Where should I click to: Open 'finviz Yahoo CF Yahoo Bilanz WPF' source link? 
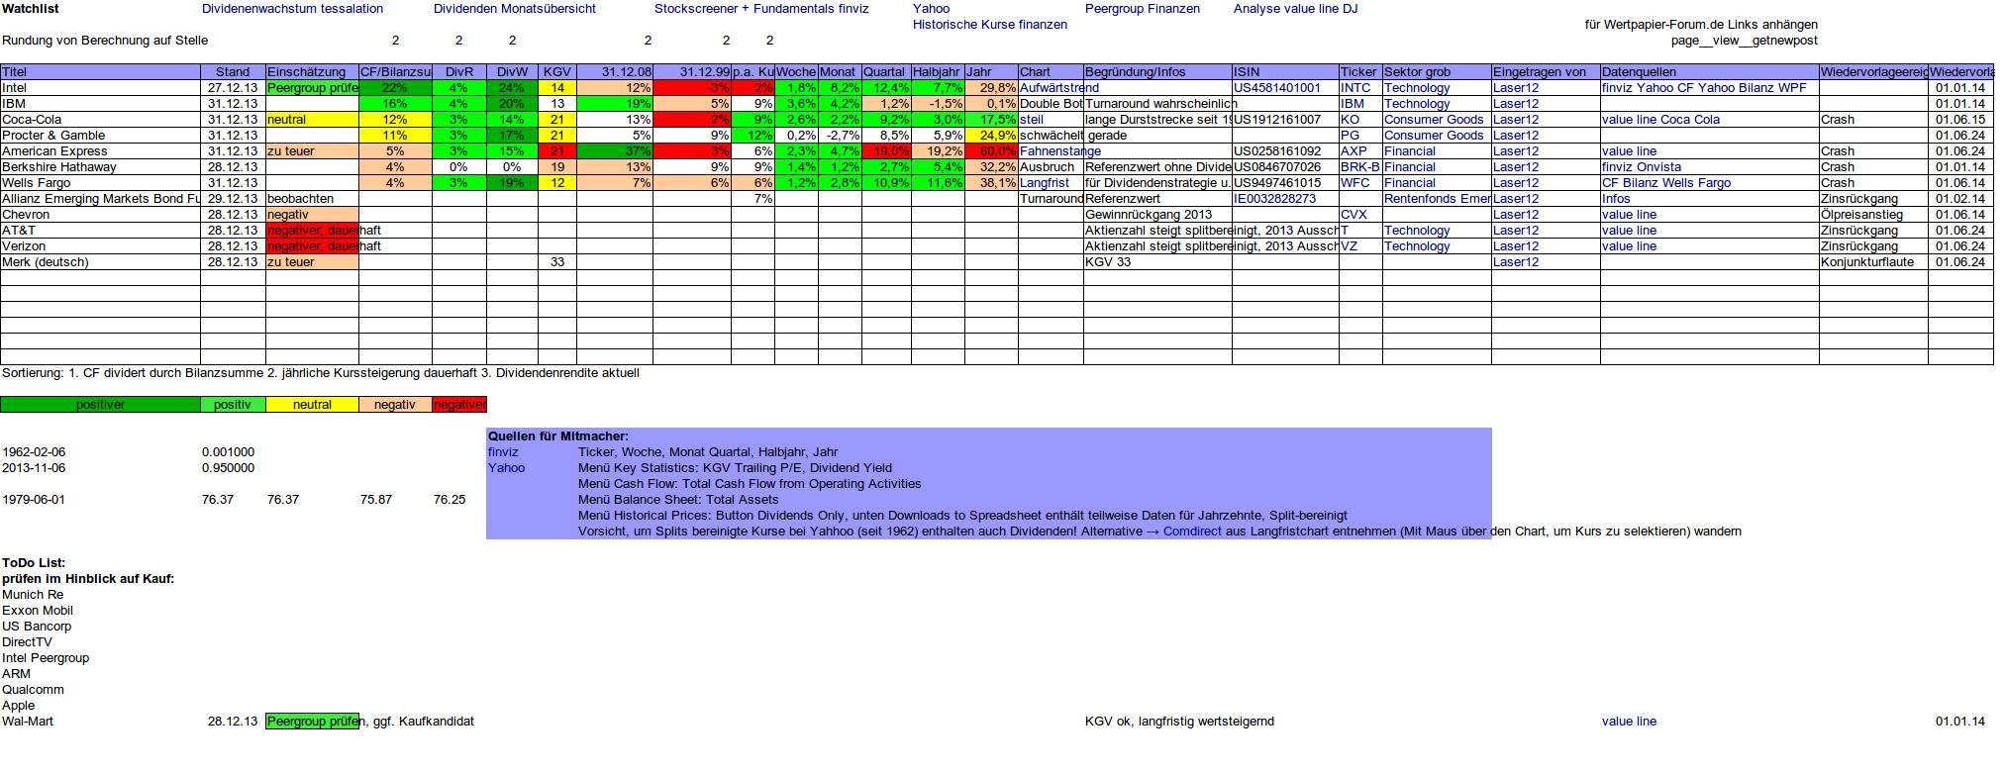coord(1704,88)
